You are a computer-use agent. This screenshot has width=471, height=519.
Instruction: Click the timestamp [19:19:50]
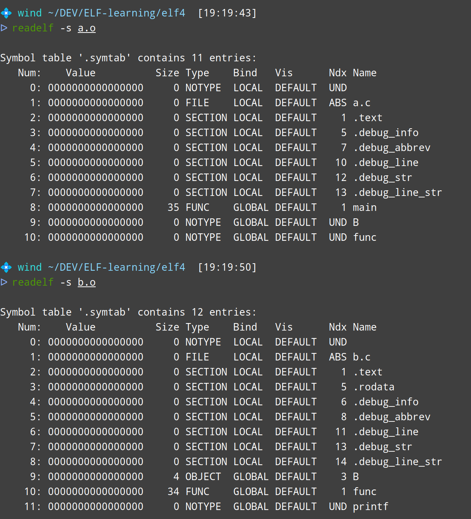(227, 267)
